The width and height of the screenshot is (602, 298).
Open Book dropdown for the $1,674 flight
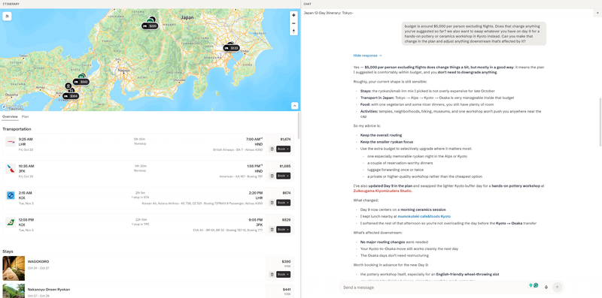[x=284, y=149]
